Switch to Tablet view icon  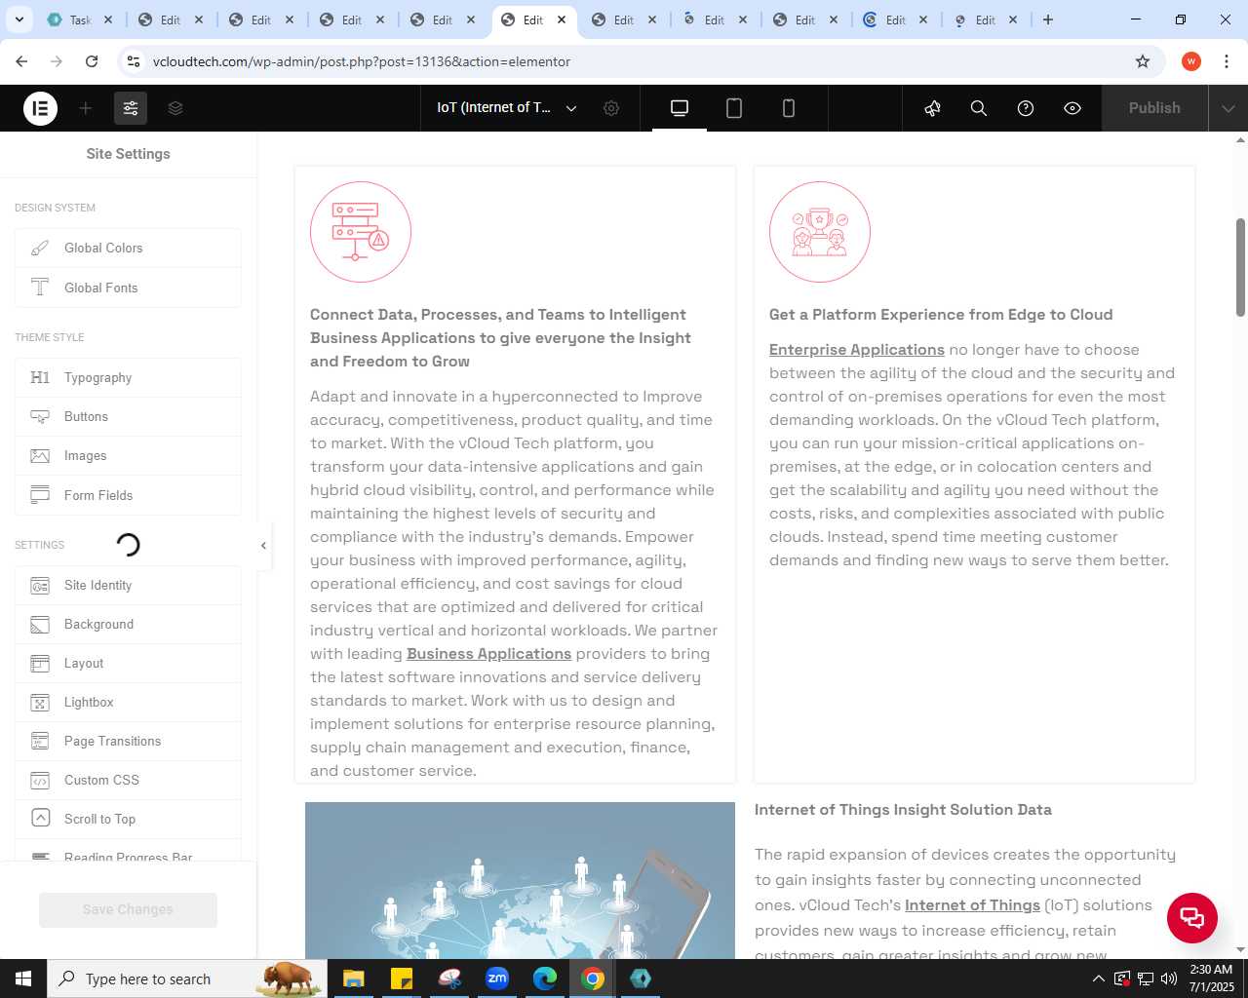(x=734, y=108)
